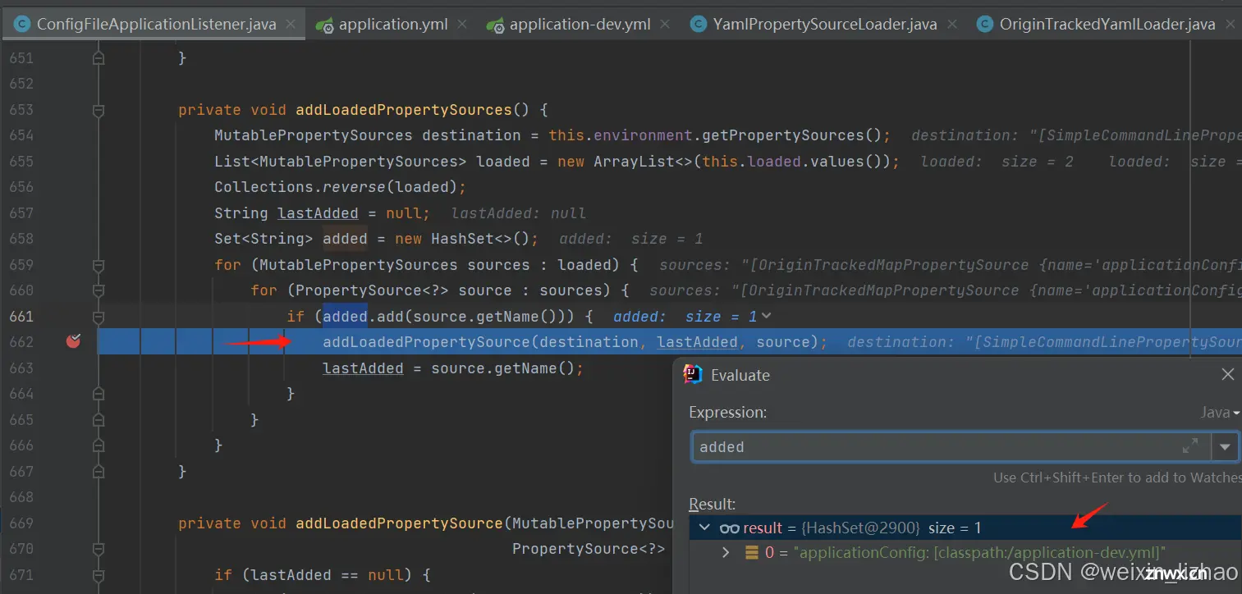Click the Java class icon on ConfigFileApplicationListener tab
Screen dimensions: 1242x594
(x=22, y=24)
